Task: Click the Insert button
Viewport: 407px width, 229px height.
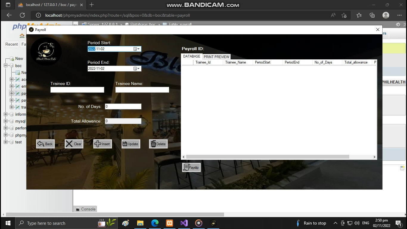Action: (102, 144)
